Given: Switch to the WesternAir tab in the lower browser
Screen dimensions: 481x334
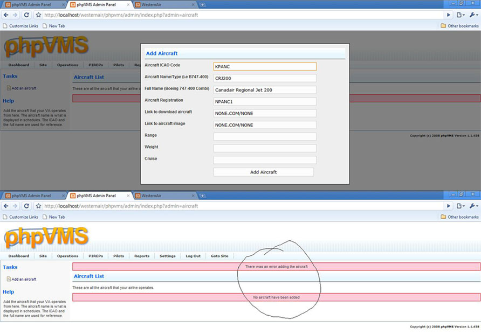Looking at the screenshot, I should click(164, 196).
